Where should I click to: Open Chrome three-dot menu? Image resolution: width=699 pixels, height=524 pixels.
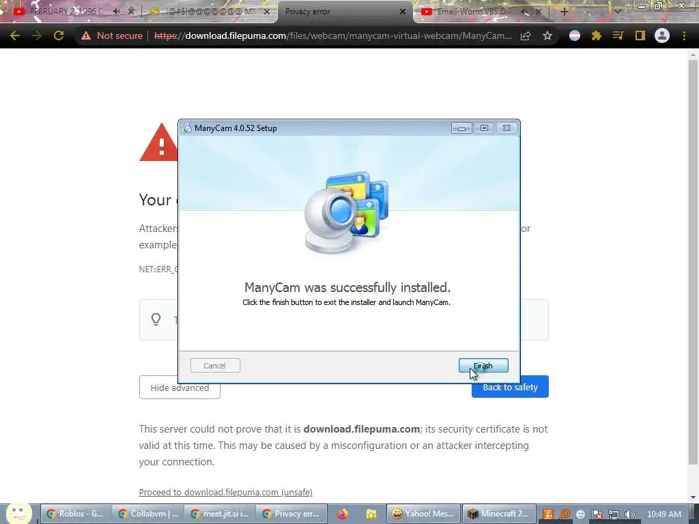pyautogui.click(x=684, y=35)
